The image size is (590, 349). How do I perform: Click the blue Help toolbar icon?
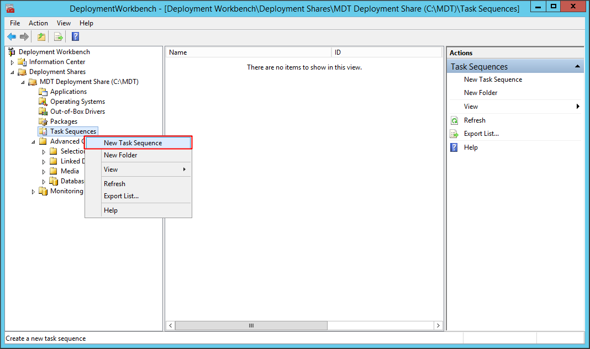(x=75, y=37)
